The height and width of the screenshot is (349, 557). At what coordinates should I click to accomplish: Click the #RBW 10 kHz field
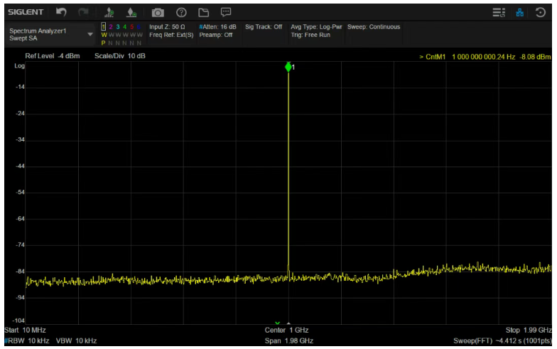click(27, 341)
